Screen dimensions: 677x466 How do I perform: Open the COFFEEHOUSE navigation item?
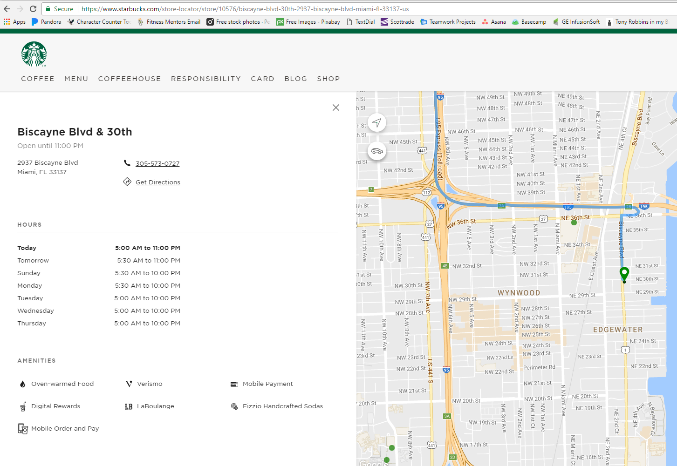pyautogui.click(x=130, y=79)
